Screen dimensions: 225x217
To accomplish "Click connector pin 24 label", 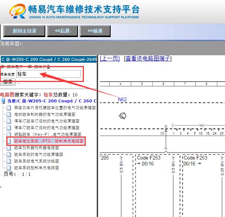I will (x=214, y=134).
